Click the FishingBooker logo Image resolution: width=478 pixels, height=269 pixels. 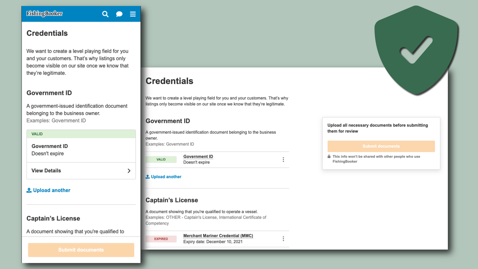pyautogui.click(x=44, y=14)
